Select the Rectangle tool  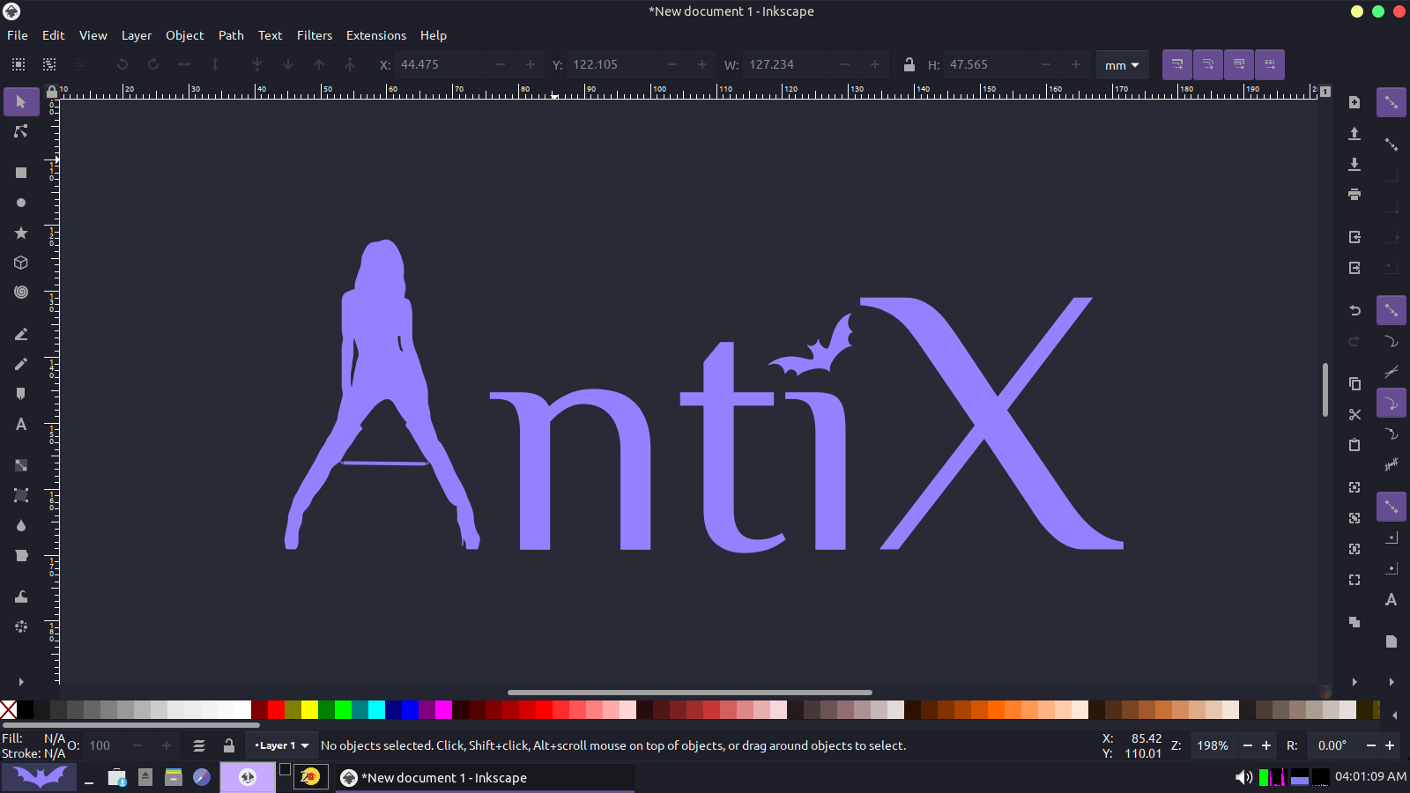point(21,173)
